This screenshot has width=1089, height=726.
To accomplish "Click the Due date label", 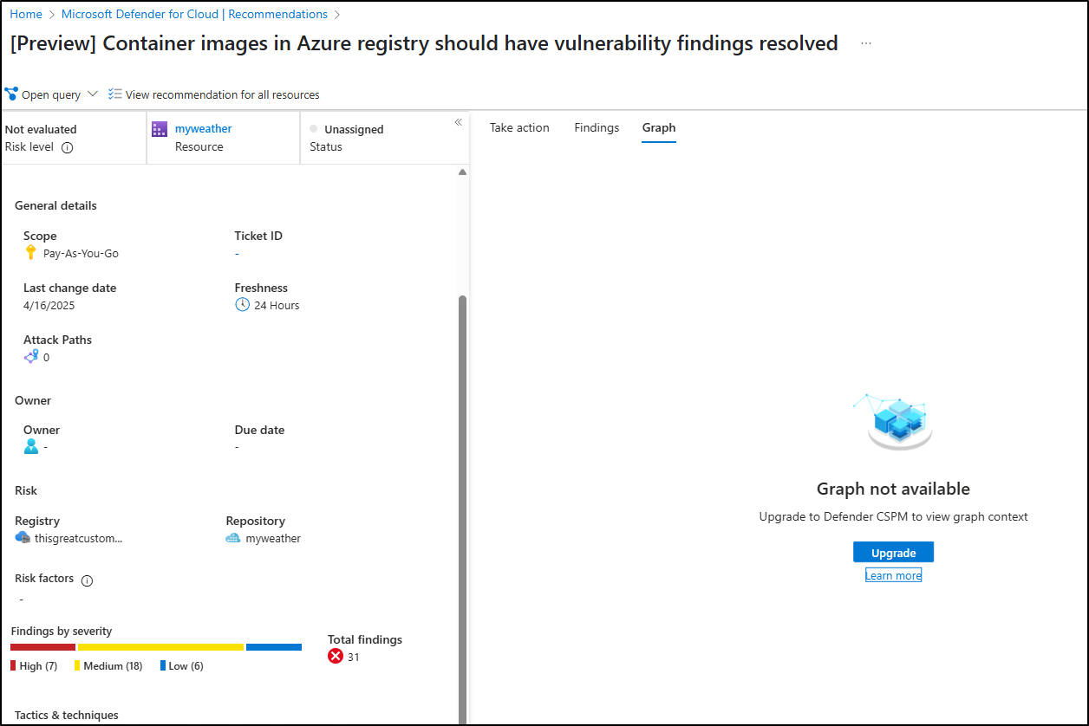I will (259, 430).
